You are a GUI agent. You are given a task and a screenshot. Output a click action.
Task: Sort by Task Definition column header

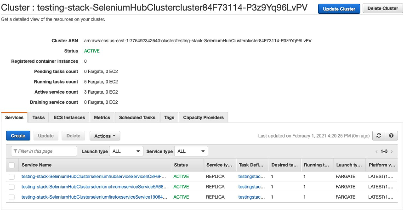pyautogui.click(x=251, y=165)
